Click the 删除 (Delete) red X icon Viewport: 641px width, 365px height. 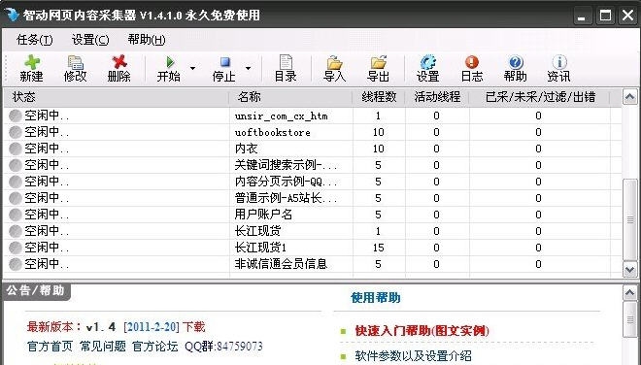coord(118,62)
